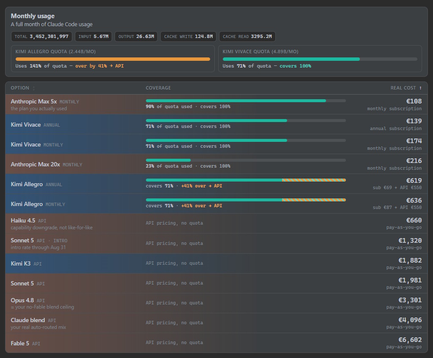The height and width of the screenshot is (358, 433).
Task: Click the Opus 4.8 price €3,301
Action: 410,300
